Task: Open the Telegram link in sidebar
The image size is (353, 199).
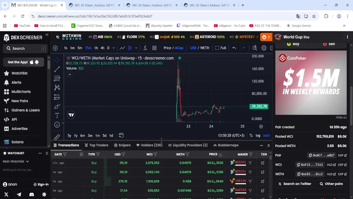Action: [x=19, y=195]
